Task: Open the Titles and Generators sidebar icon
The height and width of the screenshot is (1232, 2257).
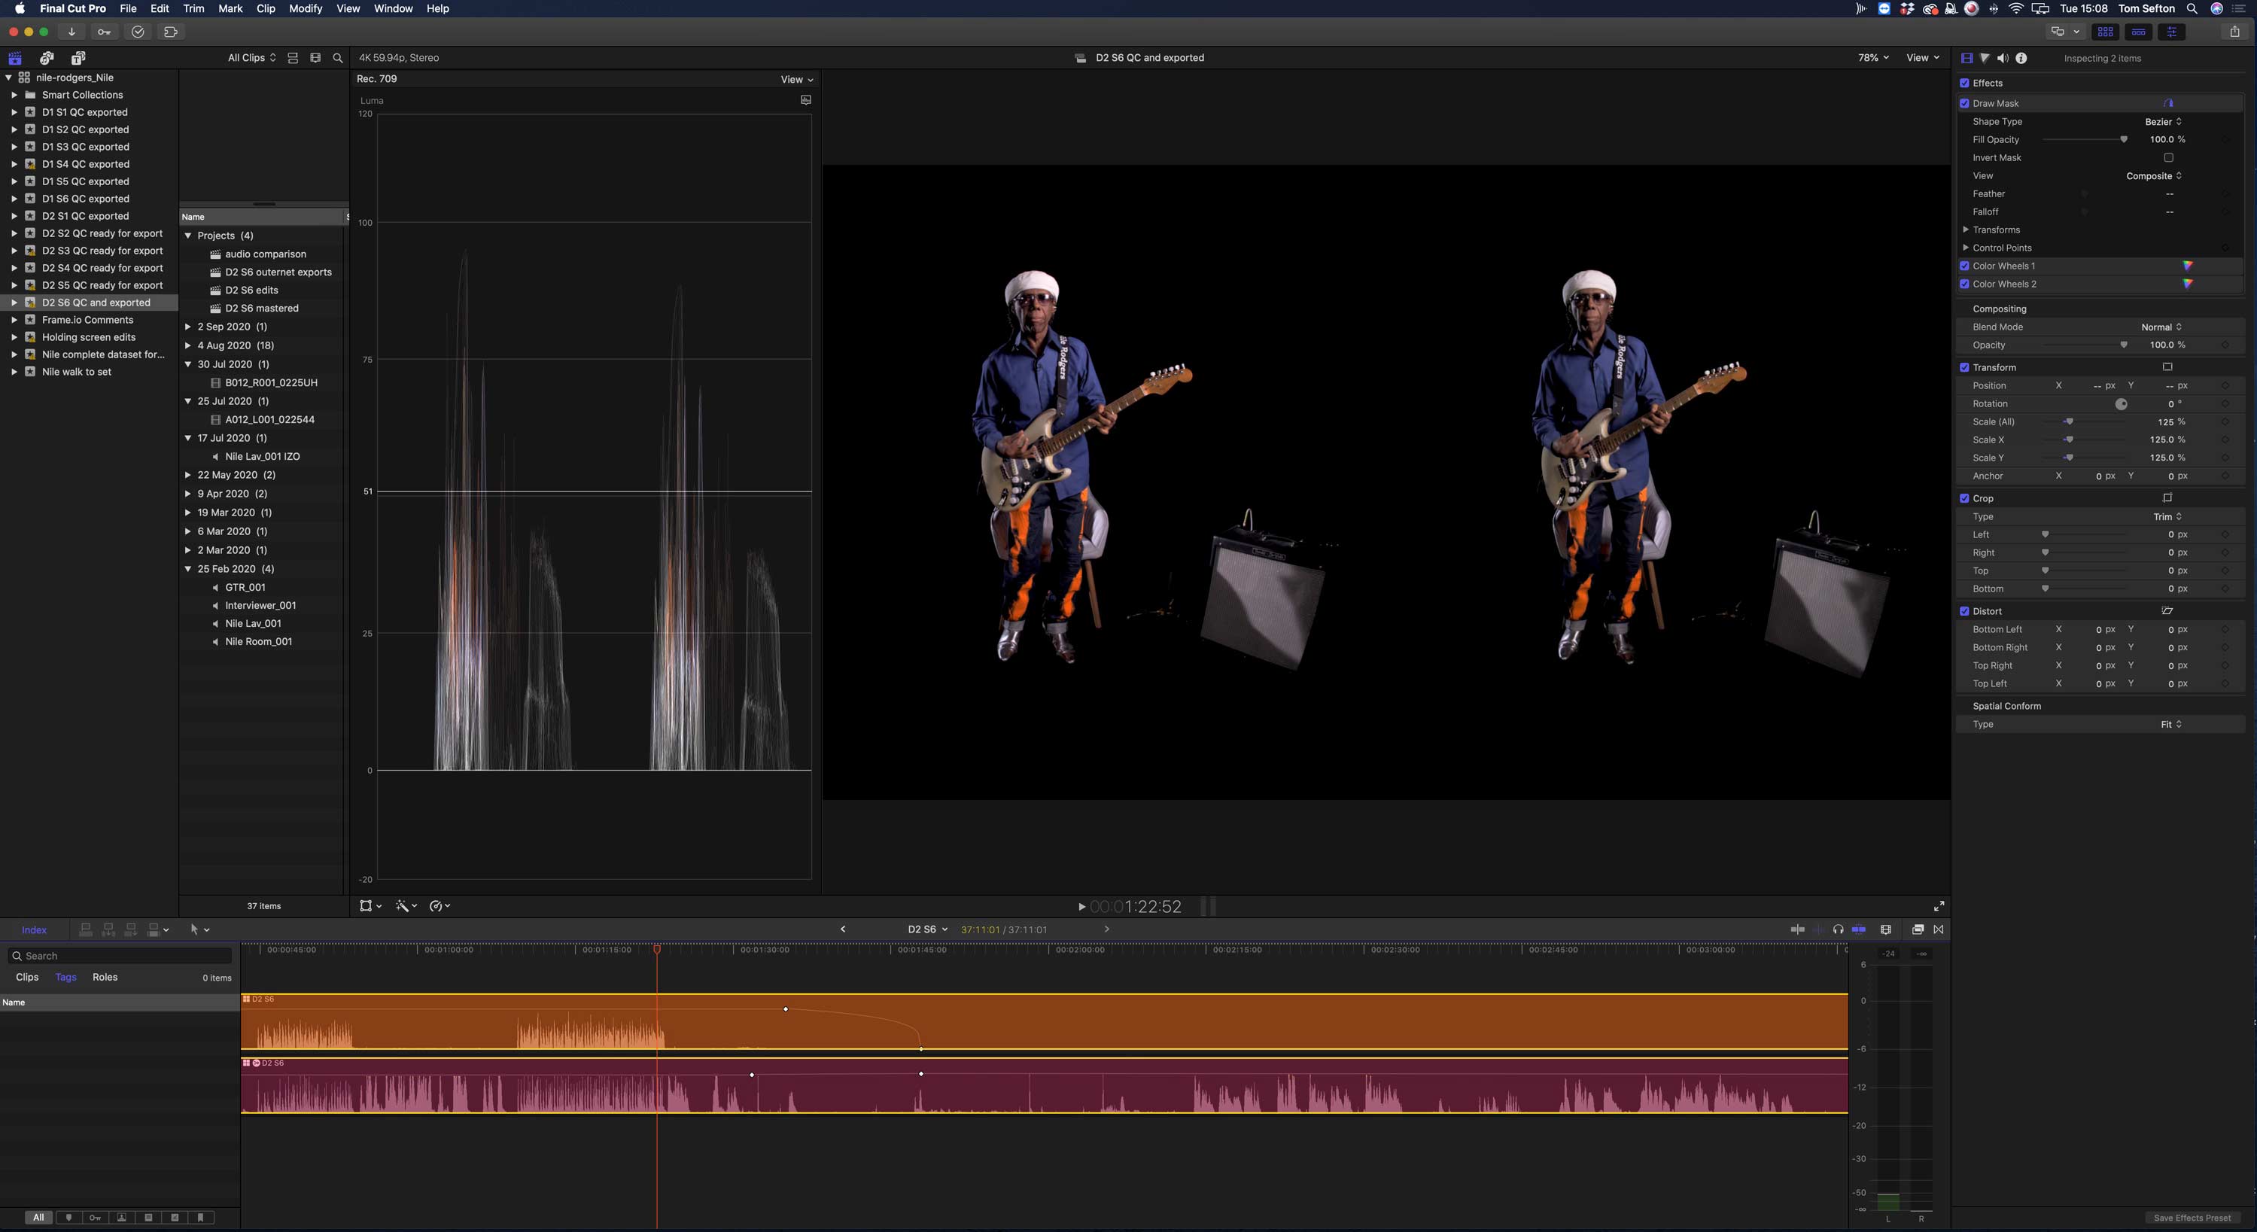Action: click(78, 58)
